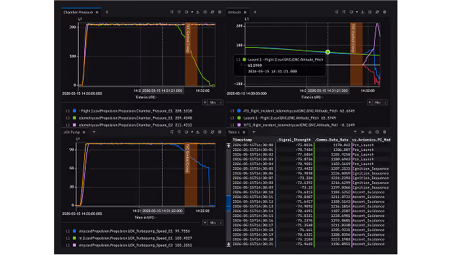Screen dimensions: 452x255
Task: Click the clock icon in Table 1 toolbar
Action: click(x=377, y=132)
